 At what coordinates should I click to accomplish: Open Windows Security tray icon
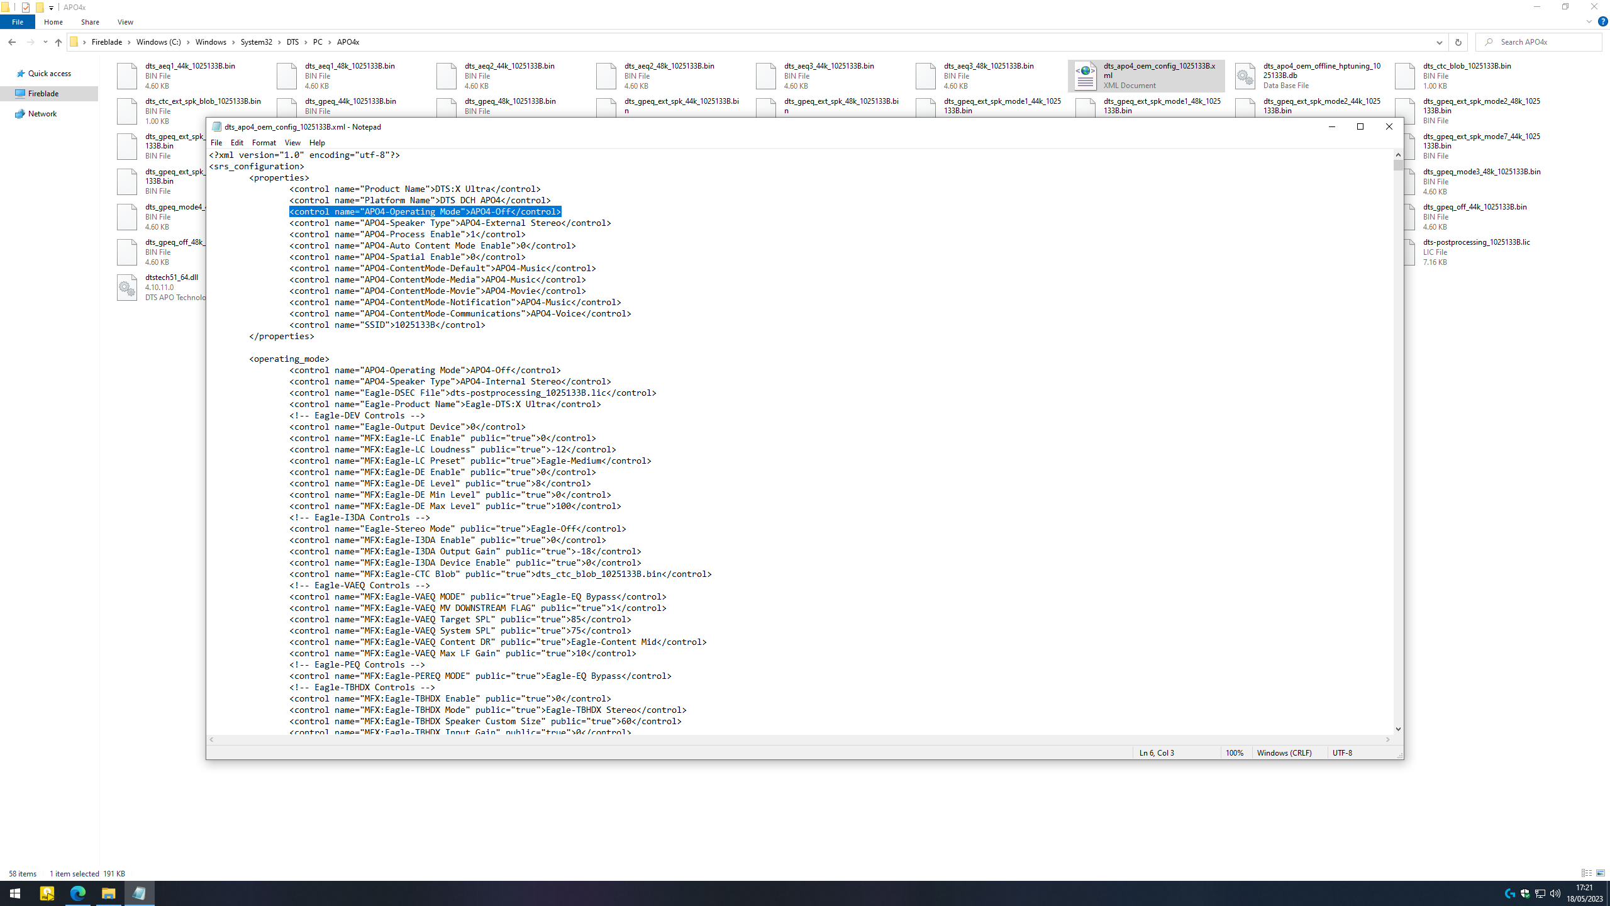1525,893
